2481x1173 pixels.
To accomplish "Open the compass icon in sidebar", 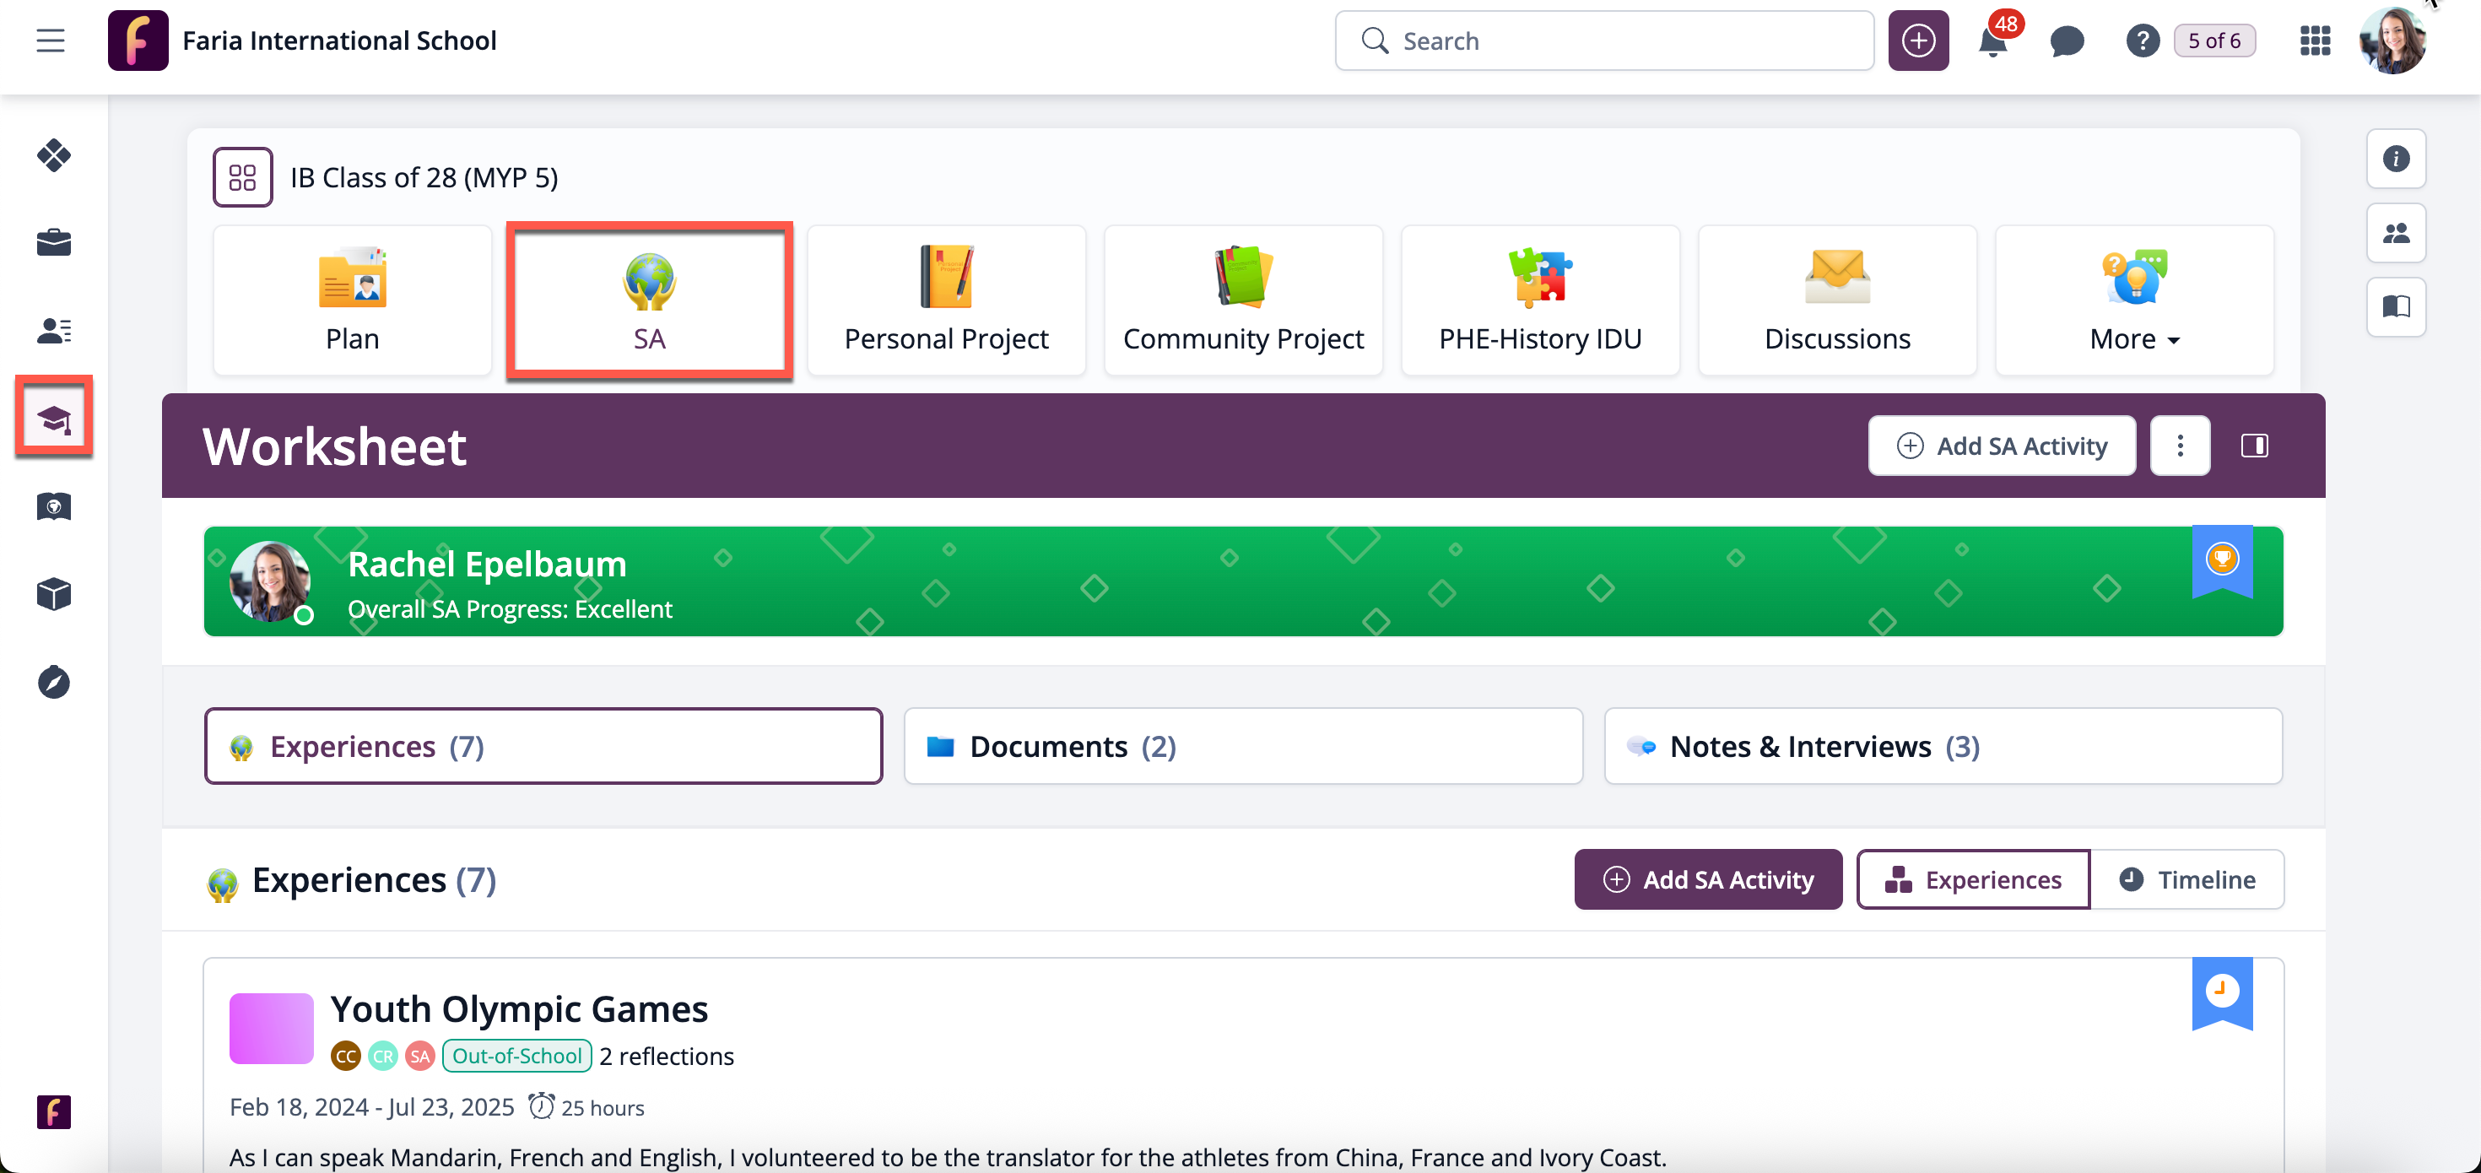I will (x=54, y=682).
